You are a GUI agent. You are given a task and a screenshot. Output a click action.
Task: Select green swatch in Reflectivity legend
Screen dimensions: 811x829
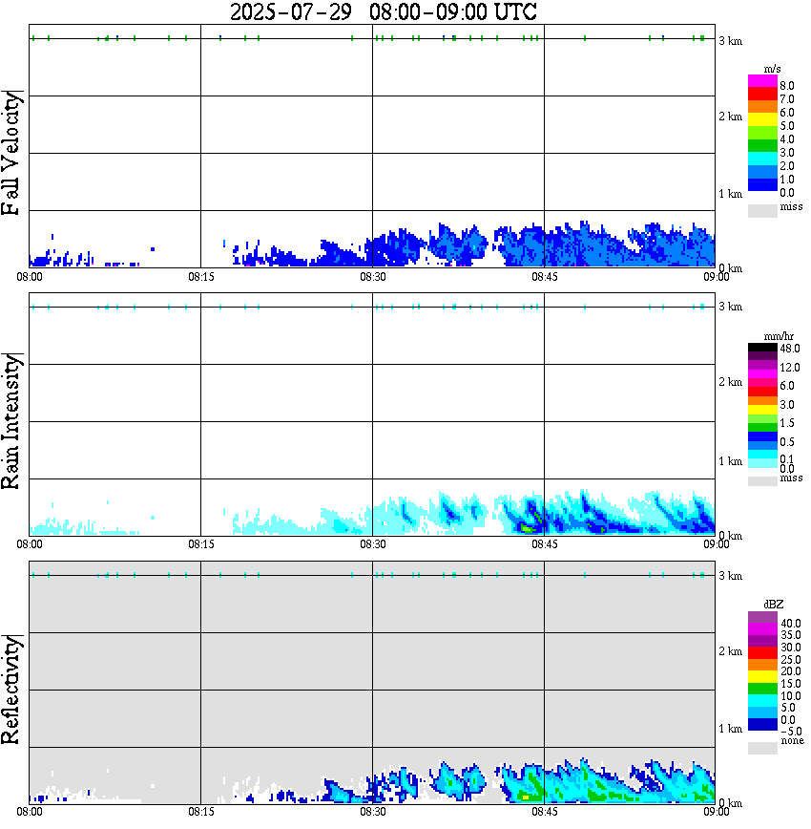pos(762,689)
